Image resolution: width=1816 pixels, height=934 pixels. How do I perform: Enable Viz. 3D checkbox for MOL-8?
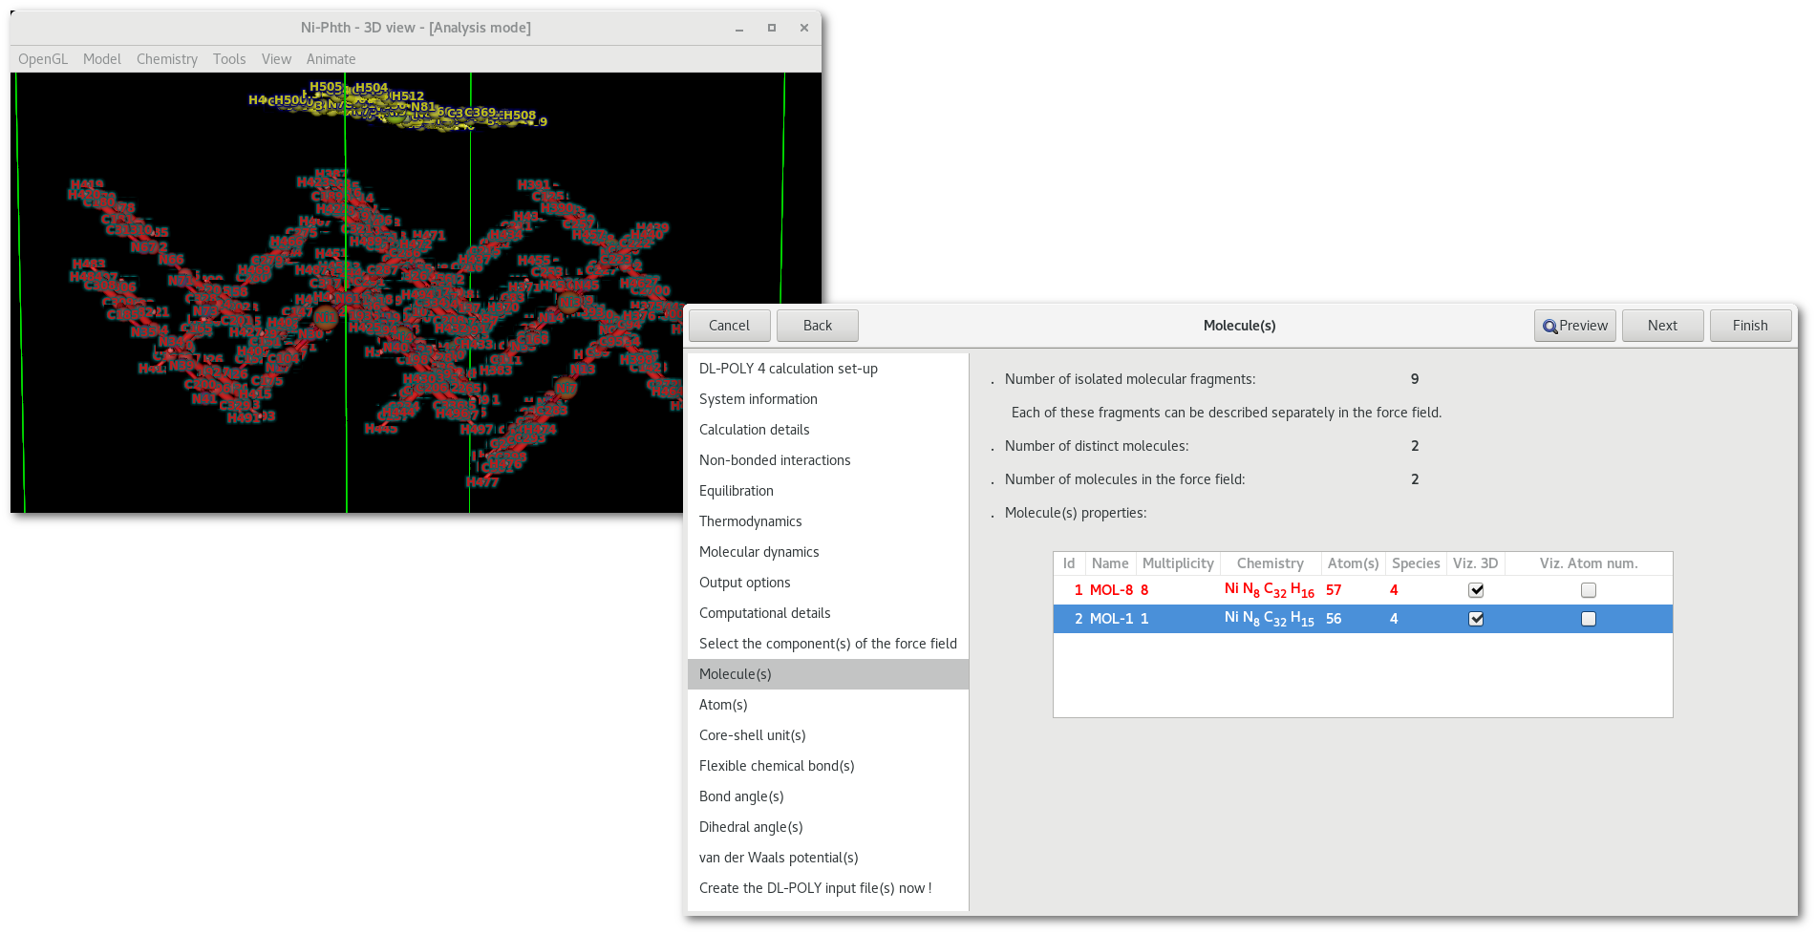tap(1476, 590)
